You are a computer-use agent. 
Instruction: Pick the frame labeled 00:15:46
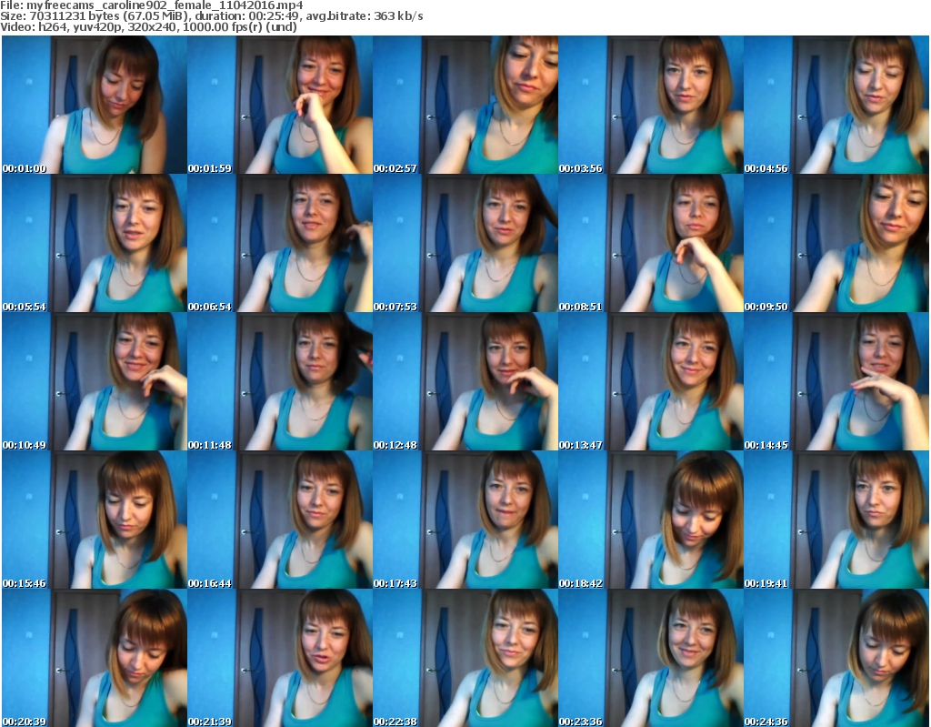(x=95, y=520)
